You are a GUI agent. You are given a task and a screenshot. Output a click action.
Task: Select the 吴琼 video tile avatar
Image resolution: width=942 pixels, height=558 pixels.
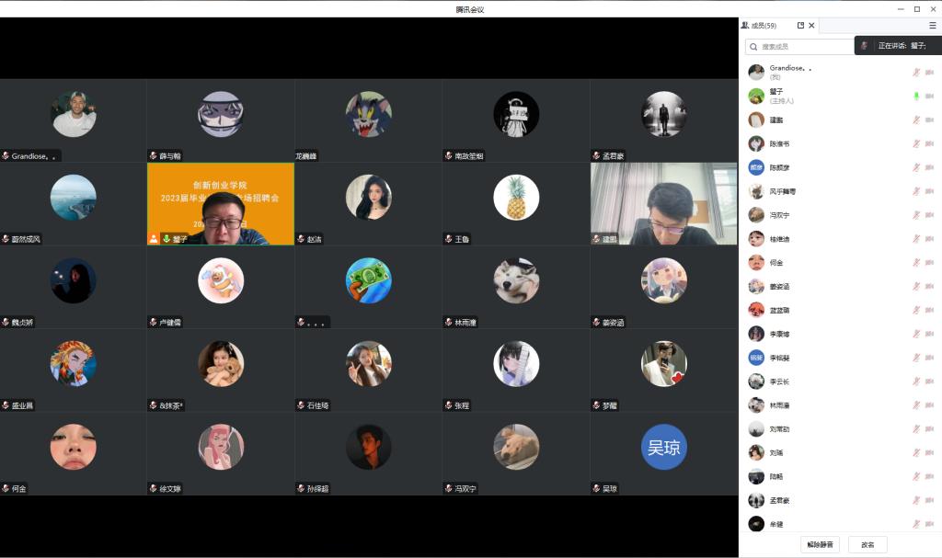click(x=663, y=448)
